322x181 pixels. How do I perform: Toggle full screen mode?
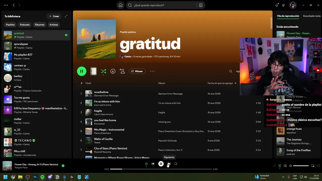(318, 166)
